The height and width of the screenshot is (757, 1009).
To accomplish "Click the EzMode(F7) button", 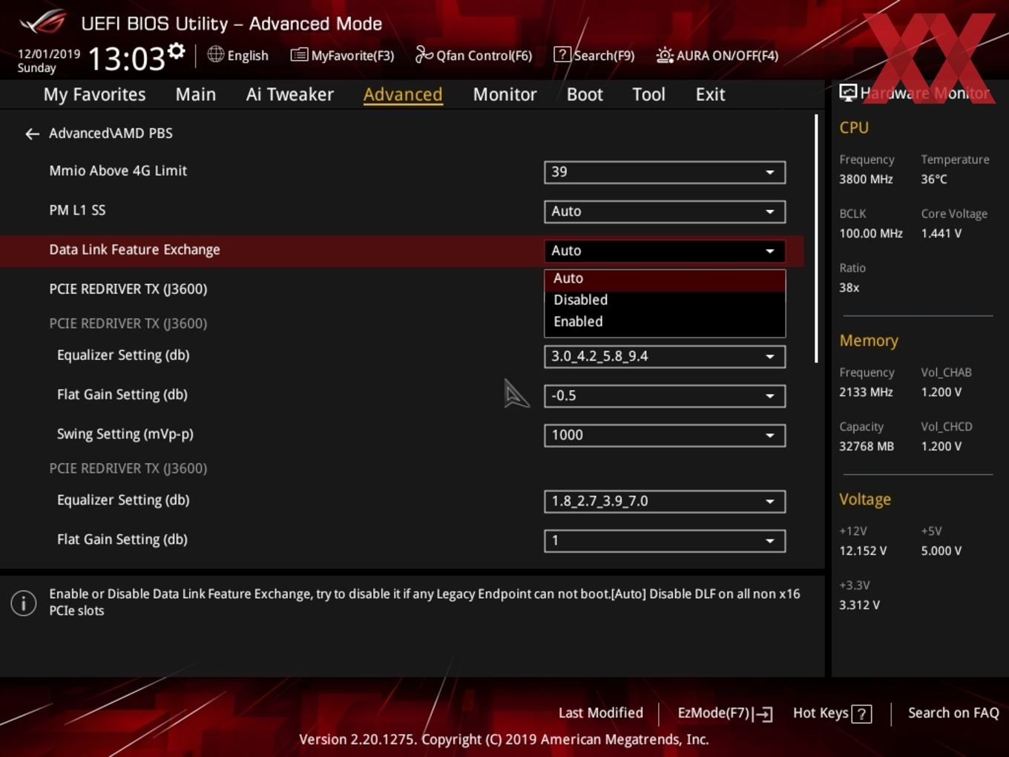I will pos(725,713).
